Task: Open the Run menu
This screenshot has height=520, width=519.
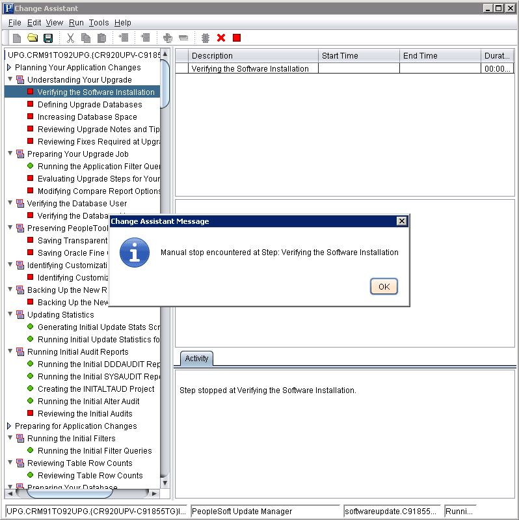Action: coord(76,23)
